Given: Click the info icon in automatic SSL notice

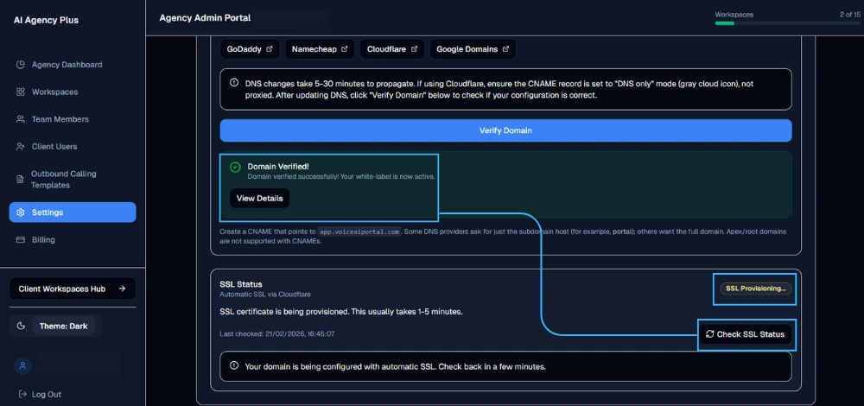Looking at the screenshot, I should pyautogui.click(x=234, y=365).
